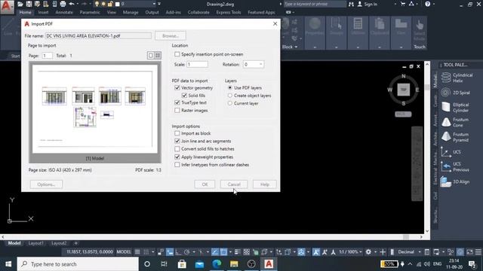483x271 pixels.
Task: Enable Convert solid fills to hatches
Action: 177,149
